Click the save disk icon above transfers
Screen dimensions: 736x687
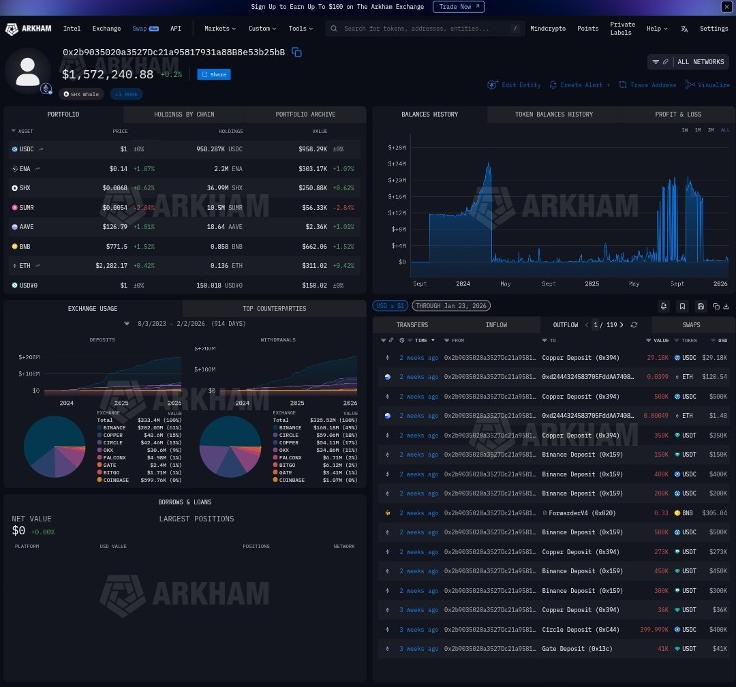[x=701, y=307]
